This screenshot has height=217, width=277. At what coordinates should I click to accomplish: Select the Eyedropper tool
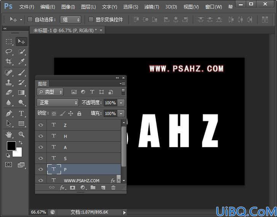(x=21, y=61)
